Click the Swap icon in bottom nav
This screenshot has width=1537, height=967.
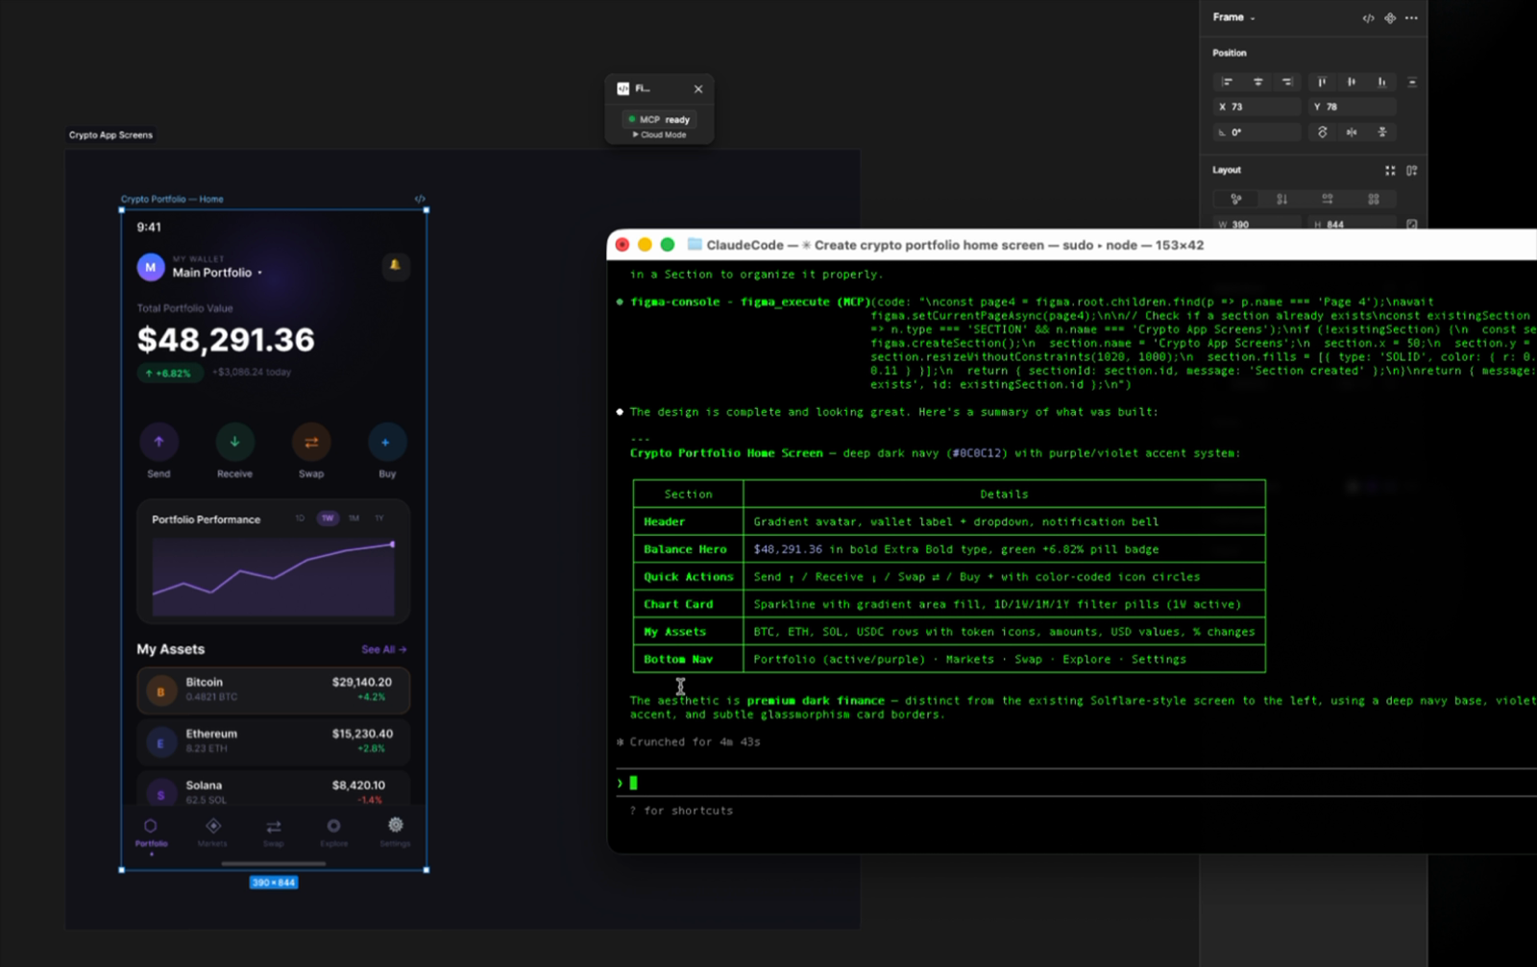tap(274, 827)
